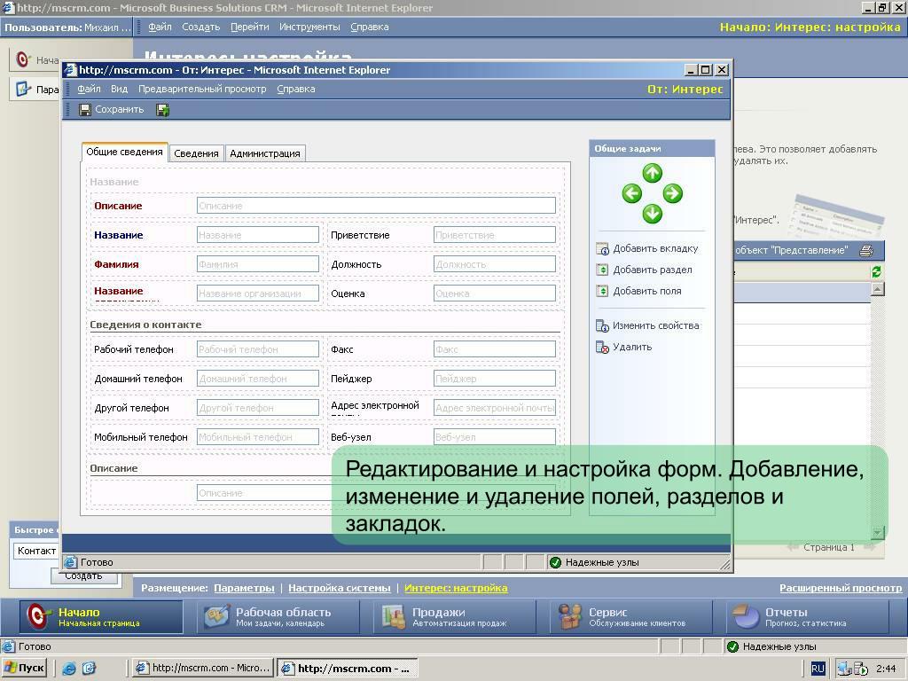Click the Удалить icon with red cross
This screenshot has height=681, width=908.
coord(602,348)
